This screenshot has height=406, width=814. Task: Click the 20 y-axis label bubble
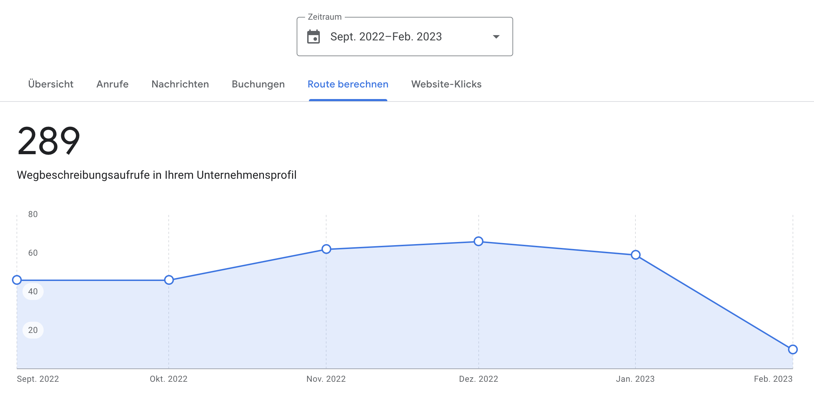click(x=33, y=330)
